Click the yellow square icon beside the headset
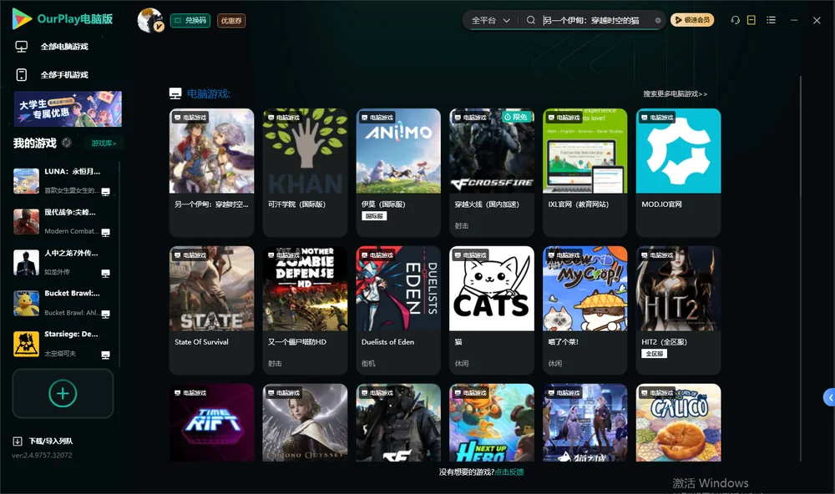This screenshot has width=835, height=494. tap(751, 20)
